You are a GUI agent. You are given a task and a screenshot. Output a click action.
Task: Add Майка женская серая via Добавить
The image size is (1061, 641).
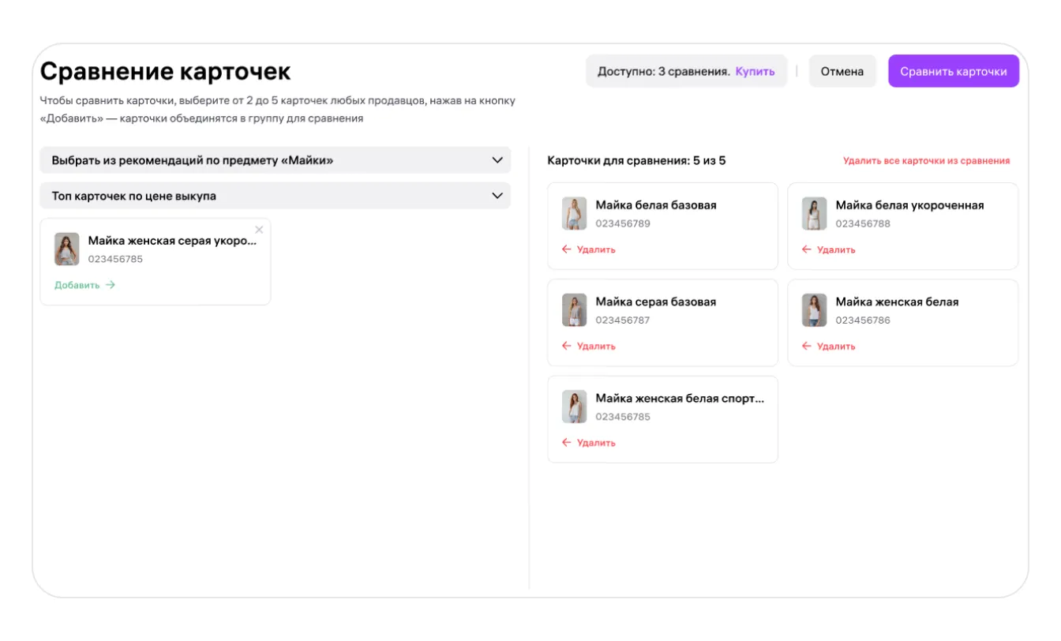pyautogui.click(x=77, y=285)
